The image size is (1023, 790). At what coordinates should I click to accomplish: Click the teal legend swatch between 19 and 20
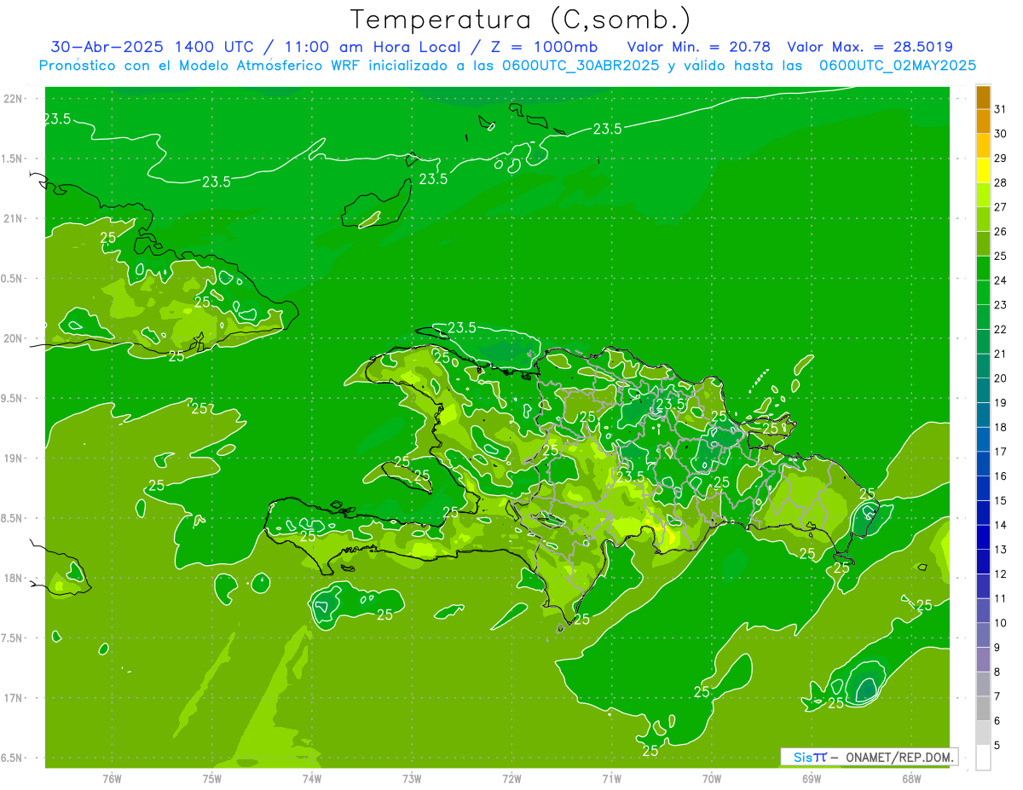point(983,391)
